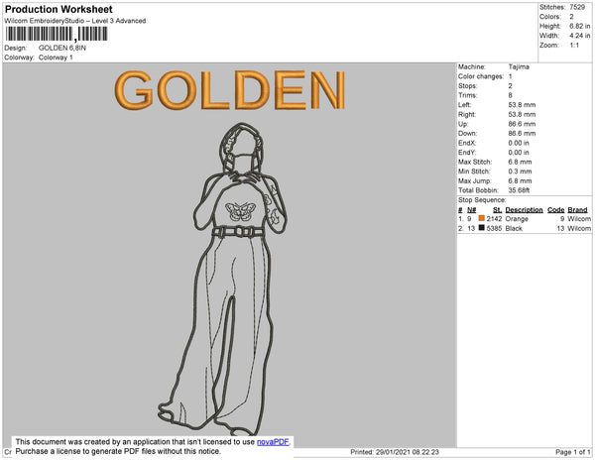Click the 'Color changes:' label

481,76
